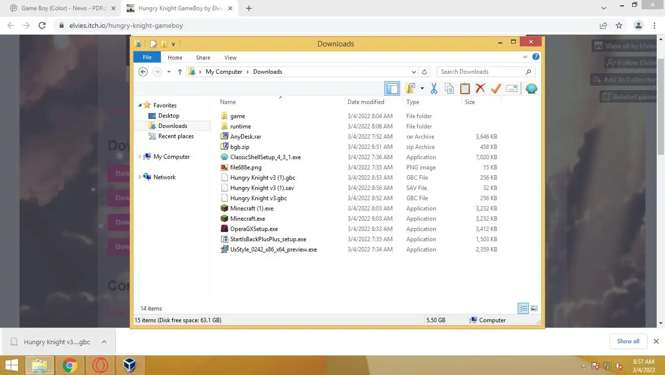This screenshot has height=375, width=665.
Task: Switch to Details view icon in status bar
Action: [x=523, y=309]
